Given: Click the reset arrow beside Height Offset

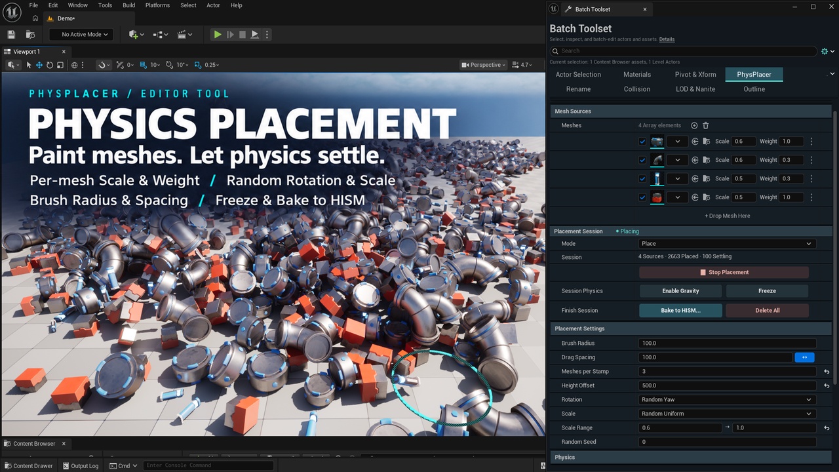Looking at the screenshot, I should coord(827,385).
